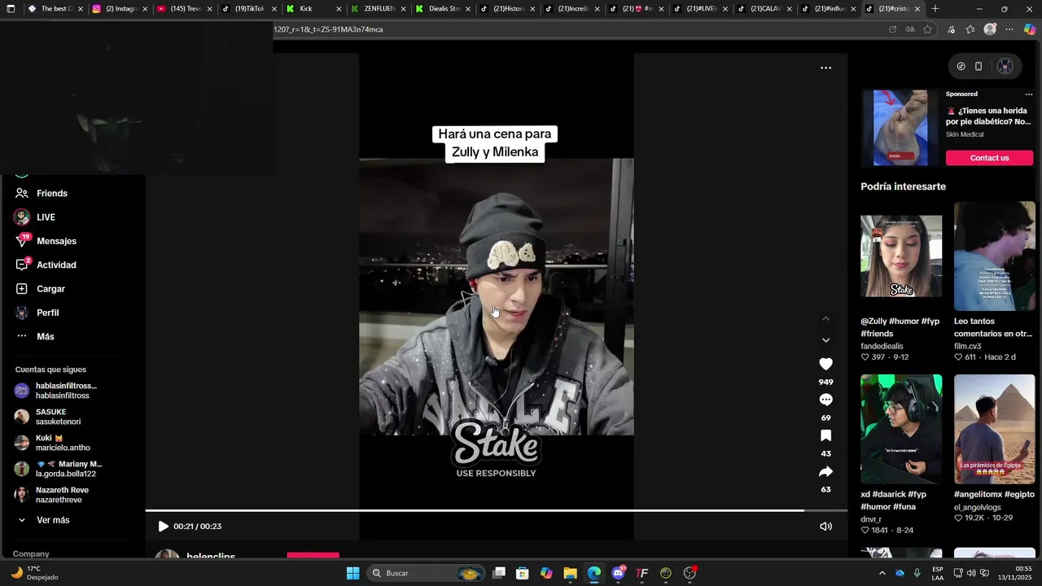This screenshot has width=1042, height=586.
Task: Add page to favorites with star icon
Action: 927,29
